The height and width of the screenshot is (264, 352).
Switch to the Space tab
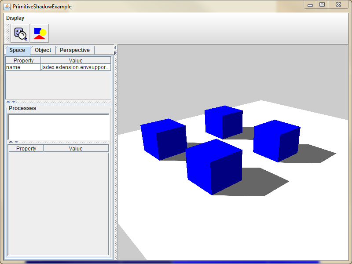click(x=17, y=50)
